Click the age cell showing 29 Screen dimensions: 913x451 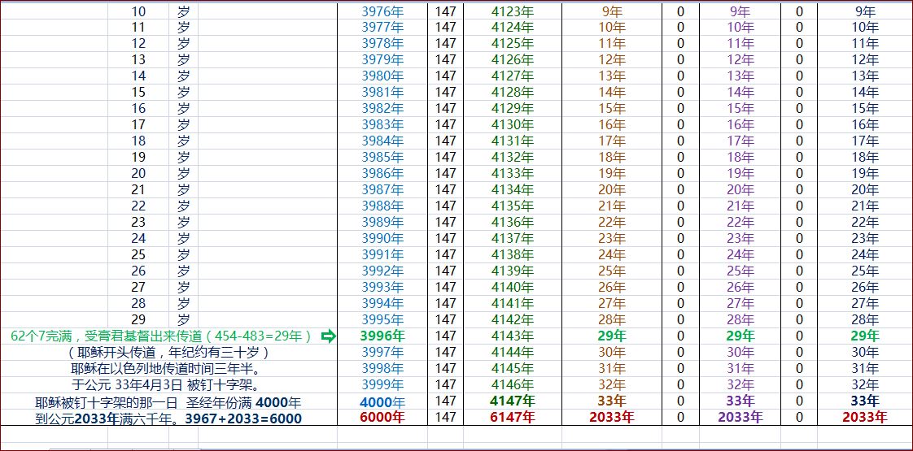coord(138,320)
